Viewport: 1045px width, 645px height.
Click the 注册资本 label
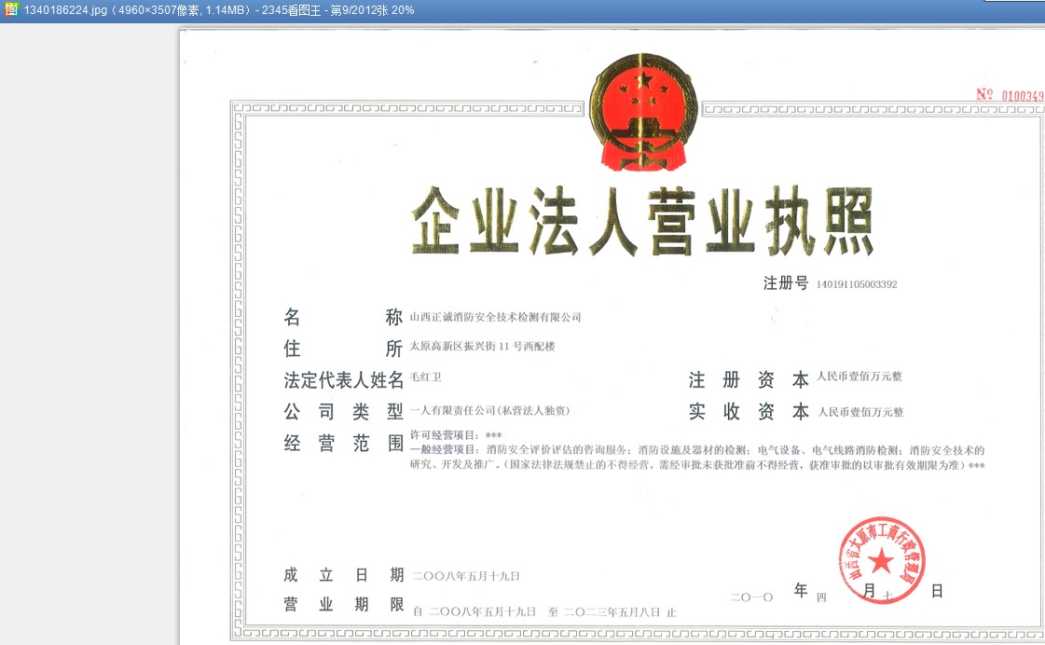[x=749, y=379]
